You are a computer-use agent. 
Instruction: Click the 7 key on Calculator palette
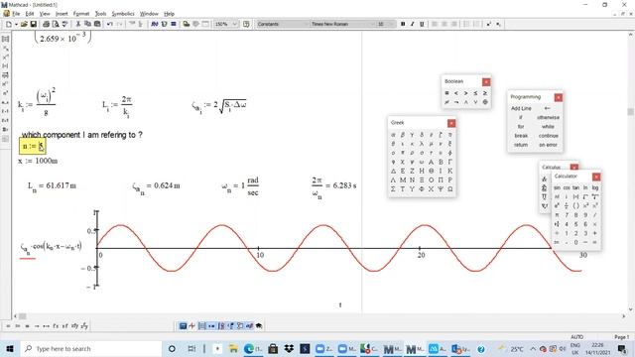(x=567, y=215)
